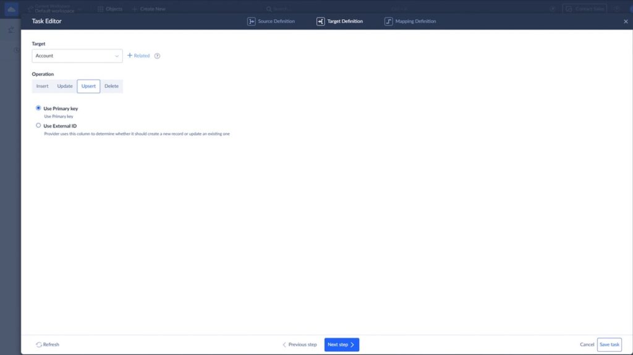The height and width of the screenshot is (355, 633).
Task: Close the Task Editor dialog
Action: [x=626, y=22]
